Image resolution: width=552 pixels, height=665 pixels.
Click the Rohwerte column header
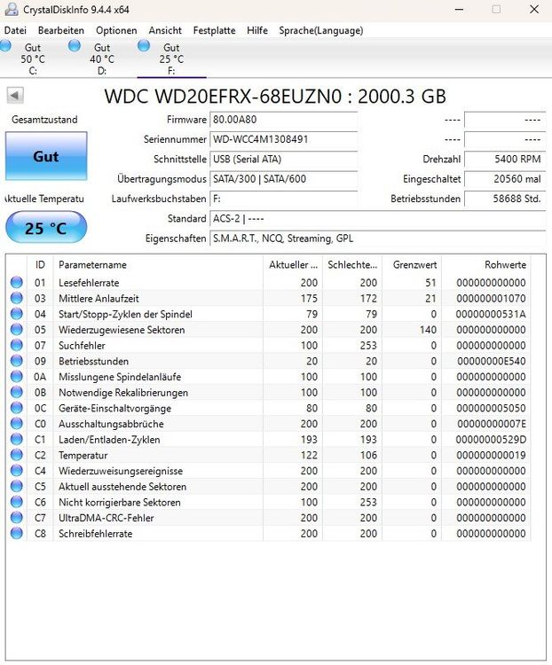point(486,264)
